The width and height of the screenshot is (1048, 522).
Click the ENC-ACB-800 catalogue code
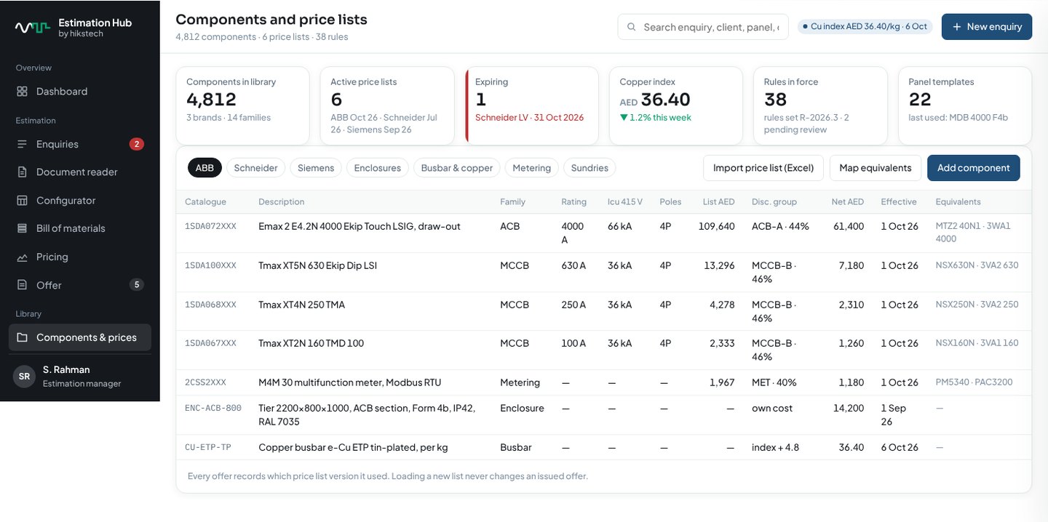click(x=213, y=409)
